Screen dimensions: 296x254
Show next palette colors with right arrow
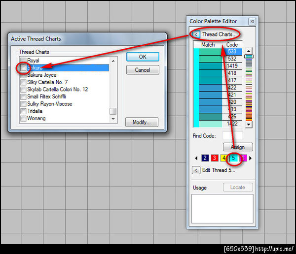click(x=251, y=158)
